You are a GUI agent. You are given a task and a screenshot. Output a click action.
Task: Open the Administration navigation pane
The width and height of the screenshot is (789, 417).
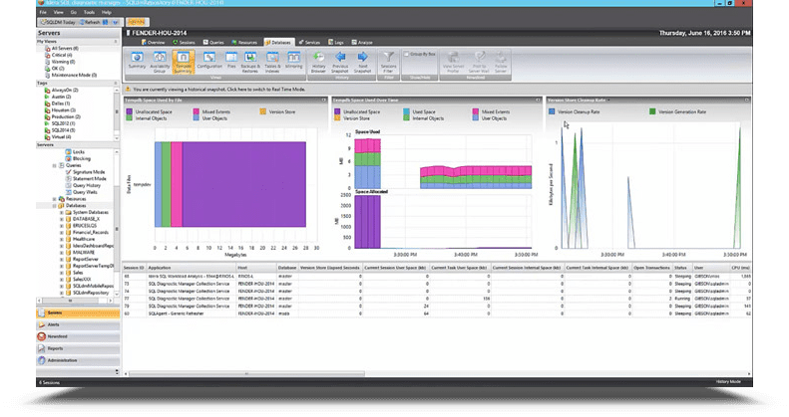[78, 360]
